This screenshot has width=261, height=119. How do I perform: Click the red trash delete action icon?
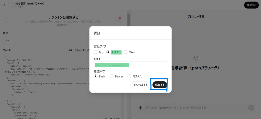(x=120, y=18)
